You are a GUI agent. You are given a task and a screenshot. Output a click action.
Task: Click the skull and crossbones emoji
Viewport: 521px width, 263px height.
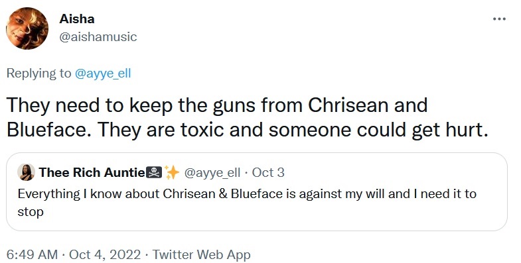coord(154,172)
